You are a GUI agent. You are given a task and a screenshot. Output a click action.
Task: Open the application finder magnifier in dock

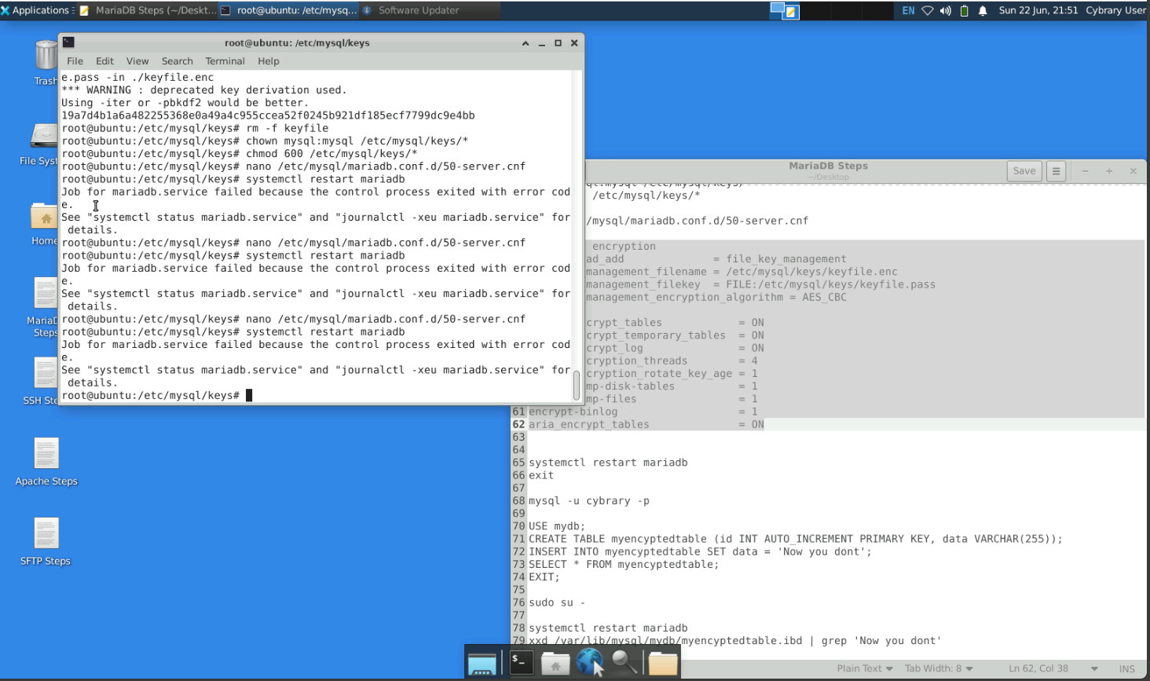pos(624,664)
